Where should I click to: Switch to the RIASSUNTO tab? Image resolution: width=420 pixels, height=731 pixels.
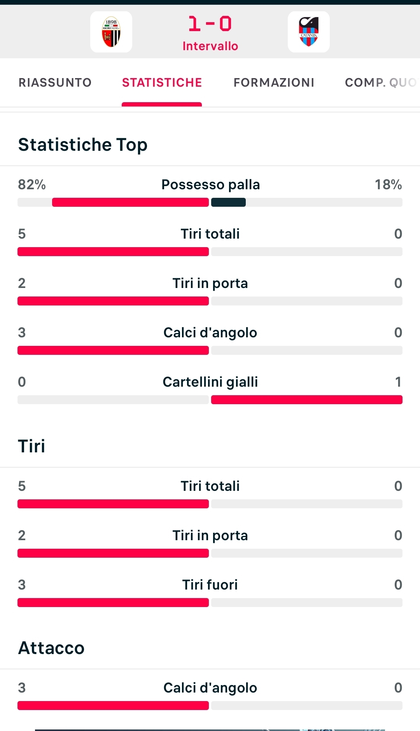(x=55, y=82)
